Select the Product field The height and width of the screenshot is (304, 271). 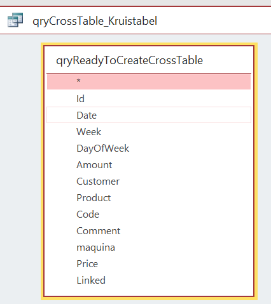click(x=149, y=197)
